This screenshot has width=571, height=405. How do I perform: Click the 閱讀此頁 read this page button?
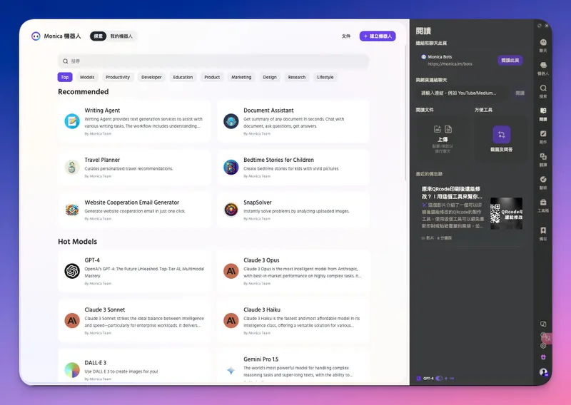tap(510, 61)
